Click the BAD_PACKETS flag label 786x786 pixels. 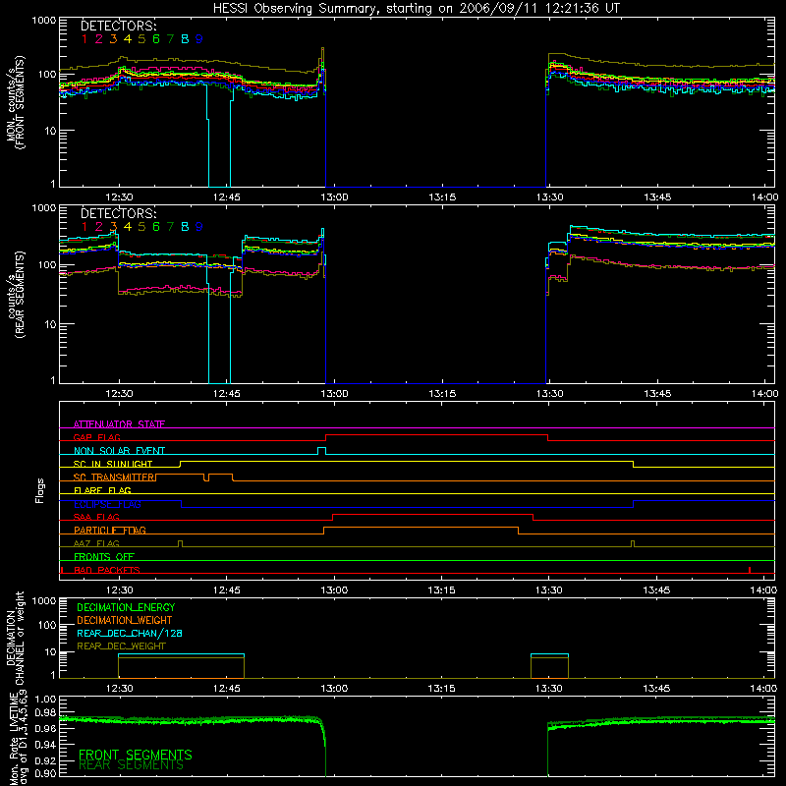(107, 570)
